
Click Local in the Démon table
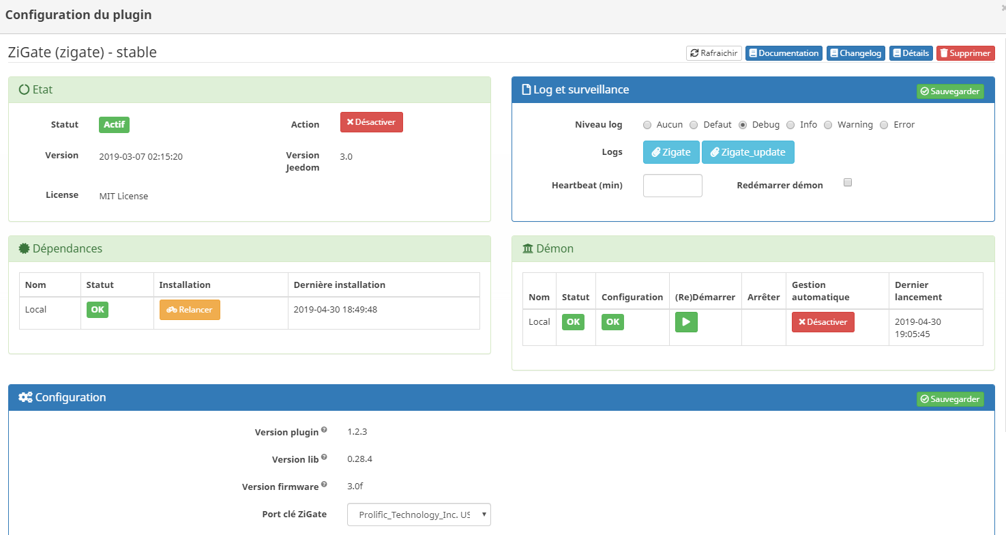(x=539, y=321)
